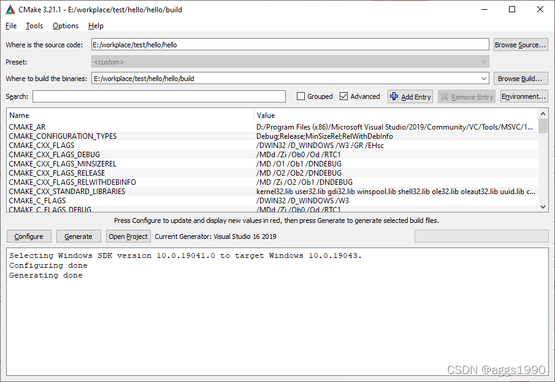Select the CMAKE_CXX_FLAGS_DEBUG entry
Viewport: 555px width, 382px height.
coord(54,155)
